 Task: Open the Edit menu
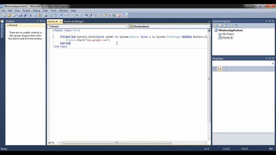click(9, 10)
